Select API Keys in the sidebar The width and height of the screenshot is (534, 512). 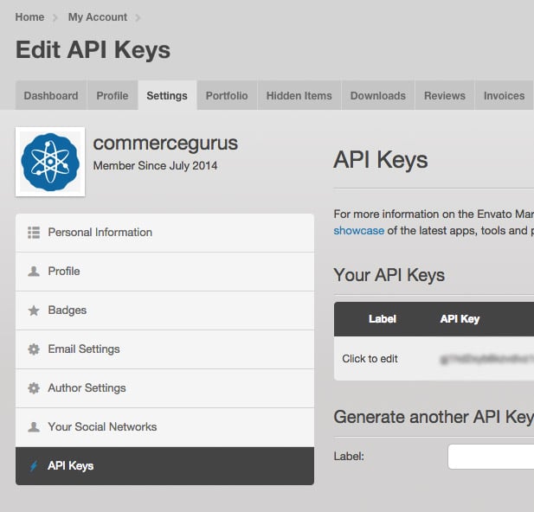click(x=164, y=466)
